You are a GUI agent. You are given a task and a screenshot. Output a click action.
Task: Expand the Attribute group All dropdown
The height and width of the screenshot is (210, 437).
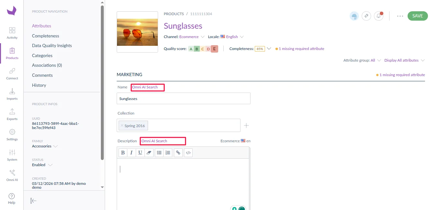coord(362,60)
